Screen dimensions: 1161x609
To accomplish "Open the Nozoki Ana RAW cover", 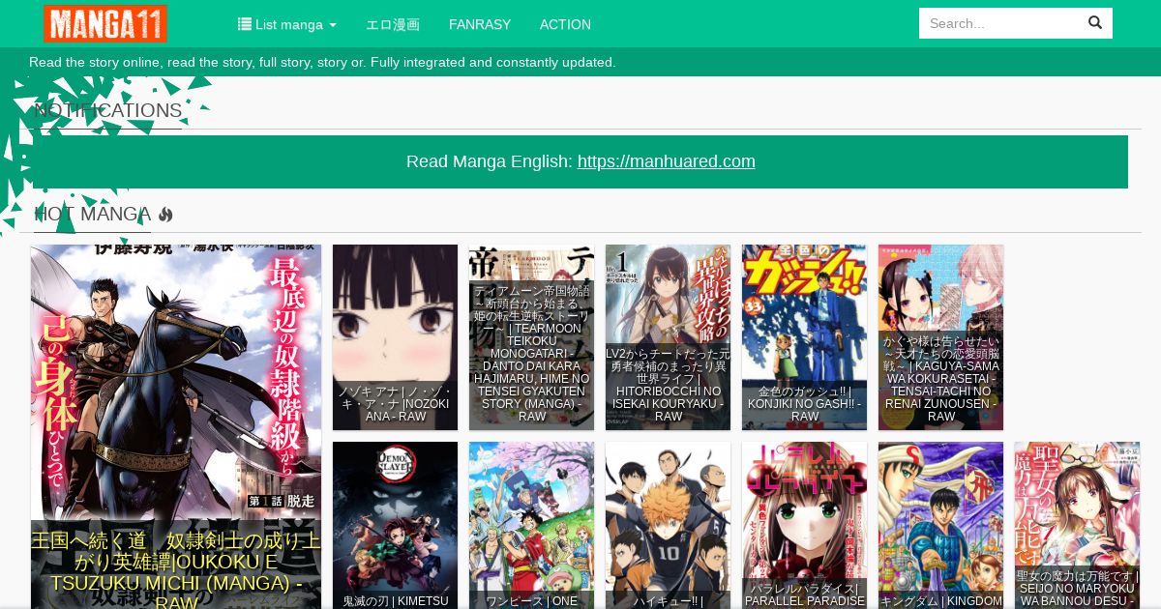I will (395, 337).
